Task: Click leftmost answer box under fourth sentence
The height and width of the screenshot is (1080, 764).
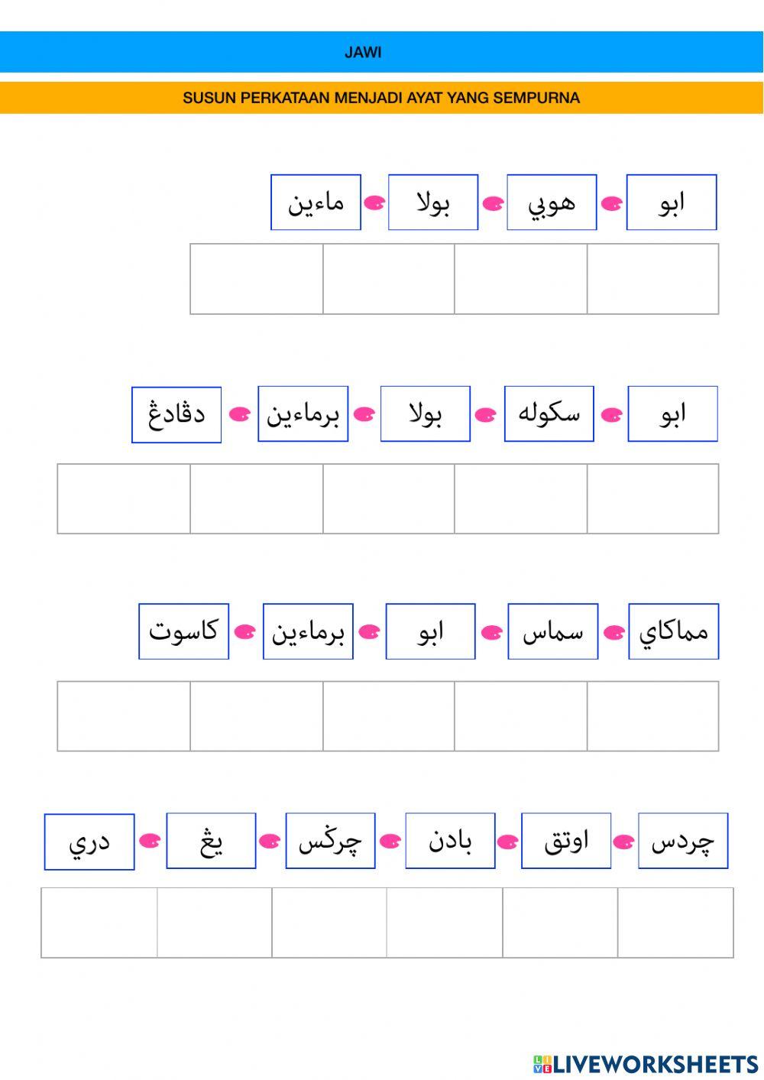Action: coord(99,923)
